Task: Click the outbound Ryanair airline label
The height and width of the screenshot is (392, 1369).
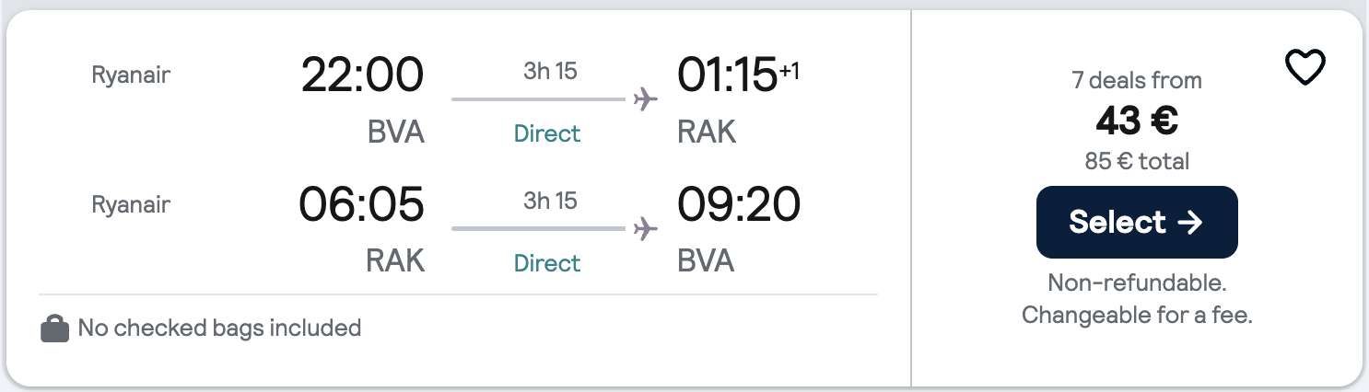Action: (x=131, y=75)
